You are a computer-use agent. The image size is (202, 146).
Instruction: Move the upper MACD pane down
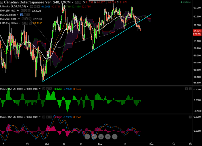[190, 89]
